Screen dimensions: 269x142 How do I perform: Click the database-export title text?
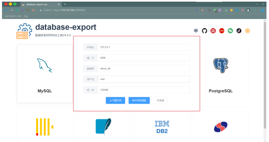[66, 27]
